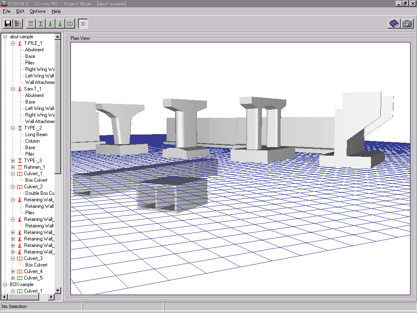Expand the TYPE-_3 tree node
417x313 pixels.
13,161
